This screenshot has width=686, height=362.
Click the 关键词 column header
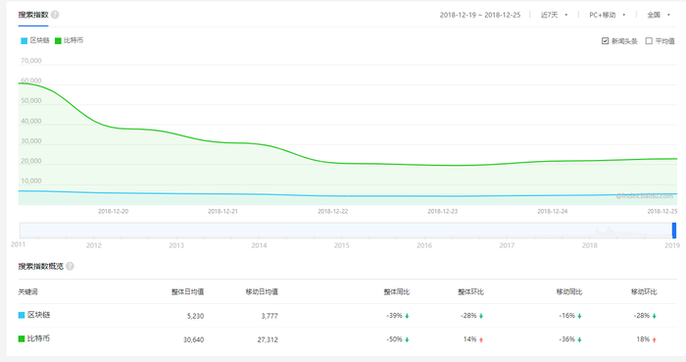pos(27,291)
